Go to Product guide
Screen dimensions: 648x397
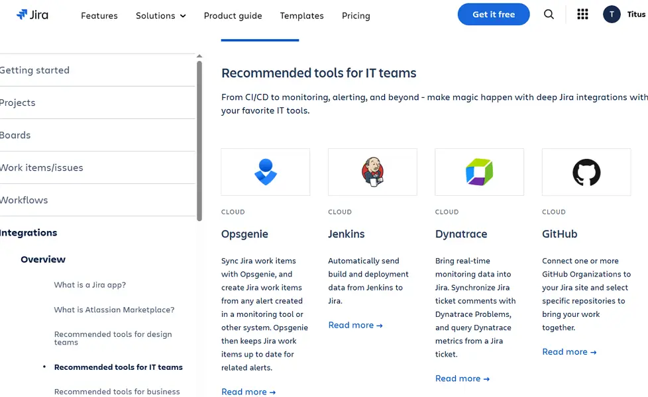click(233, 16)
